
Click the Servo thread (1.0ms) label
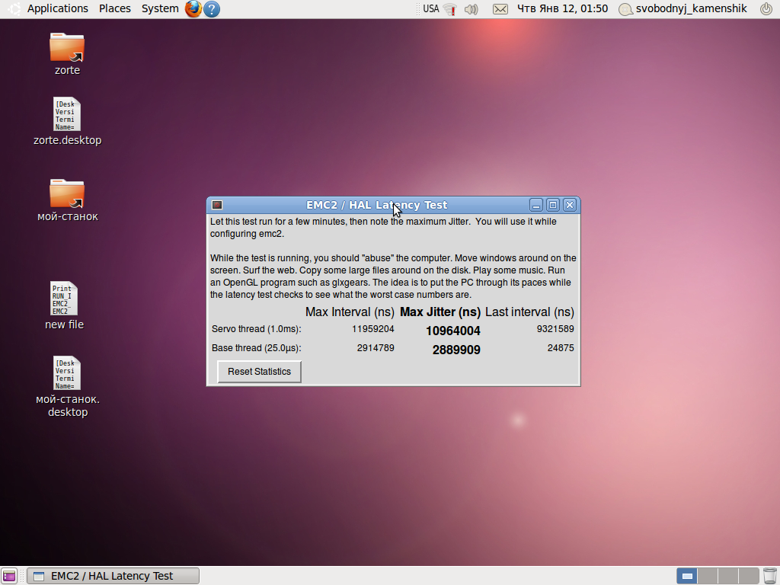(x=256, y=329)
